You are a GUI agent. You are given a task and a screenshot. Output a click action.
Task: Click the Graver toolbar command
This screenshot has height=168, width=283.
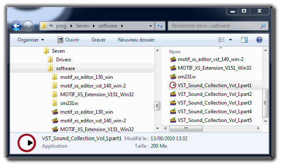98,40
